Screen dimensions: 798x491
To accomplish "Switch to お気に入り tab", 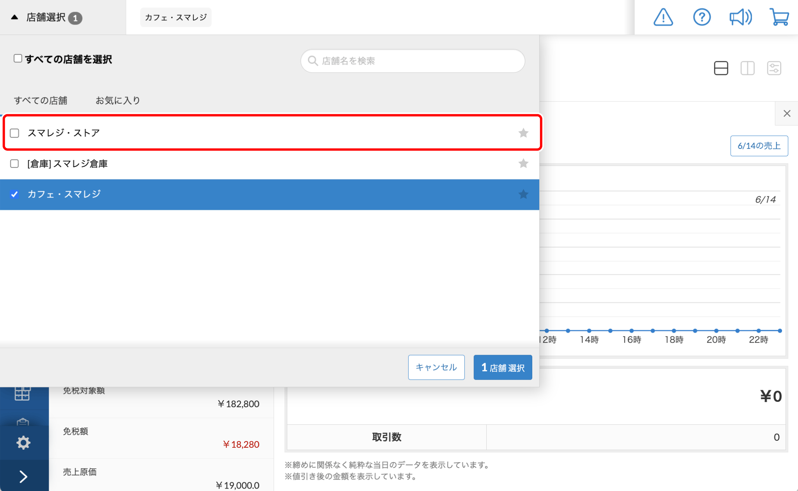I will pos(118,101).
